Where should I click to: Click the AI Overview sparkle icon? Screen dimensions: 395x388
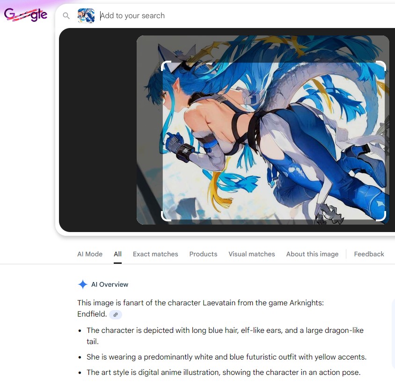point(83,284)
